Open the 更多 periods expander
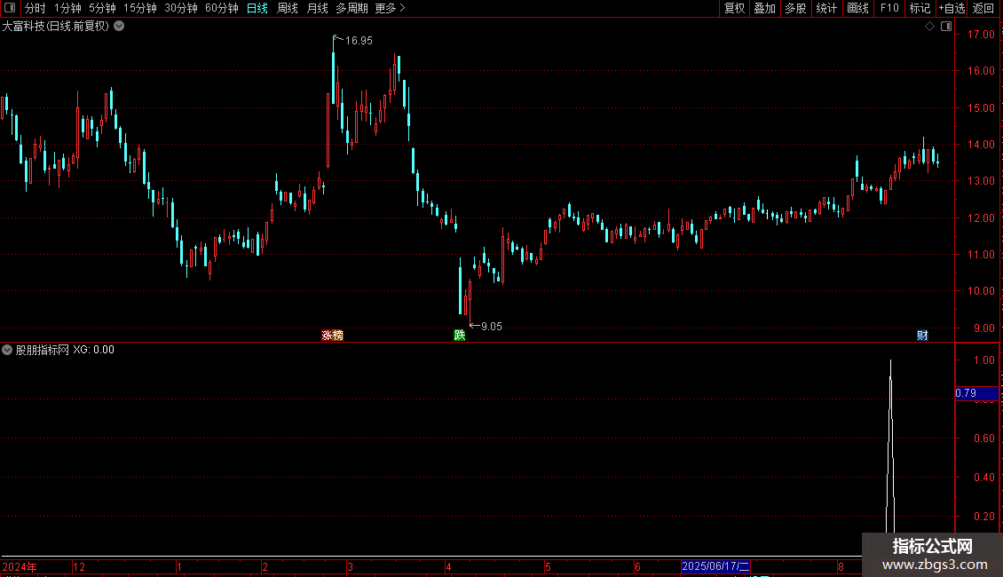Screen dimensions: 1003x577 [x=391, y=8]
